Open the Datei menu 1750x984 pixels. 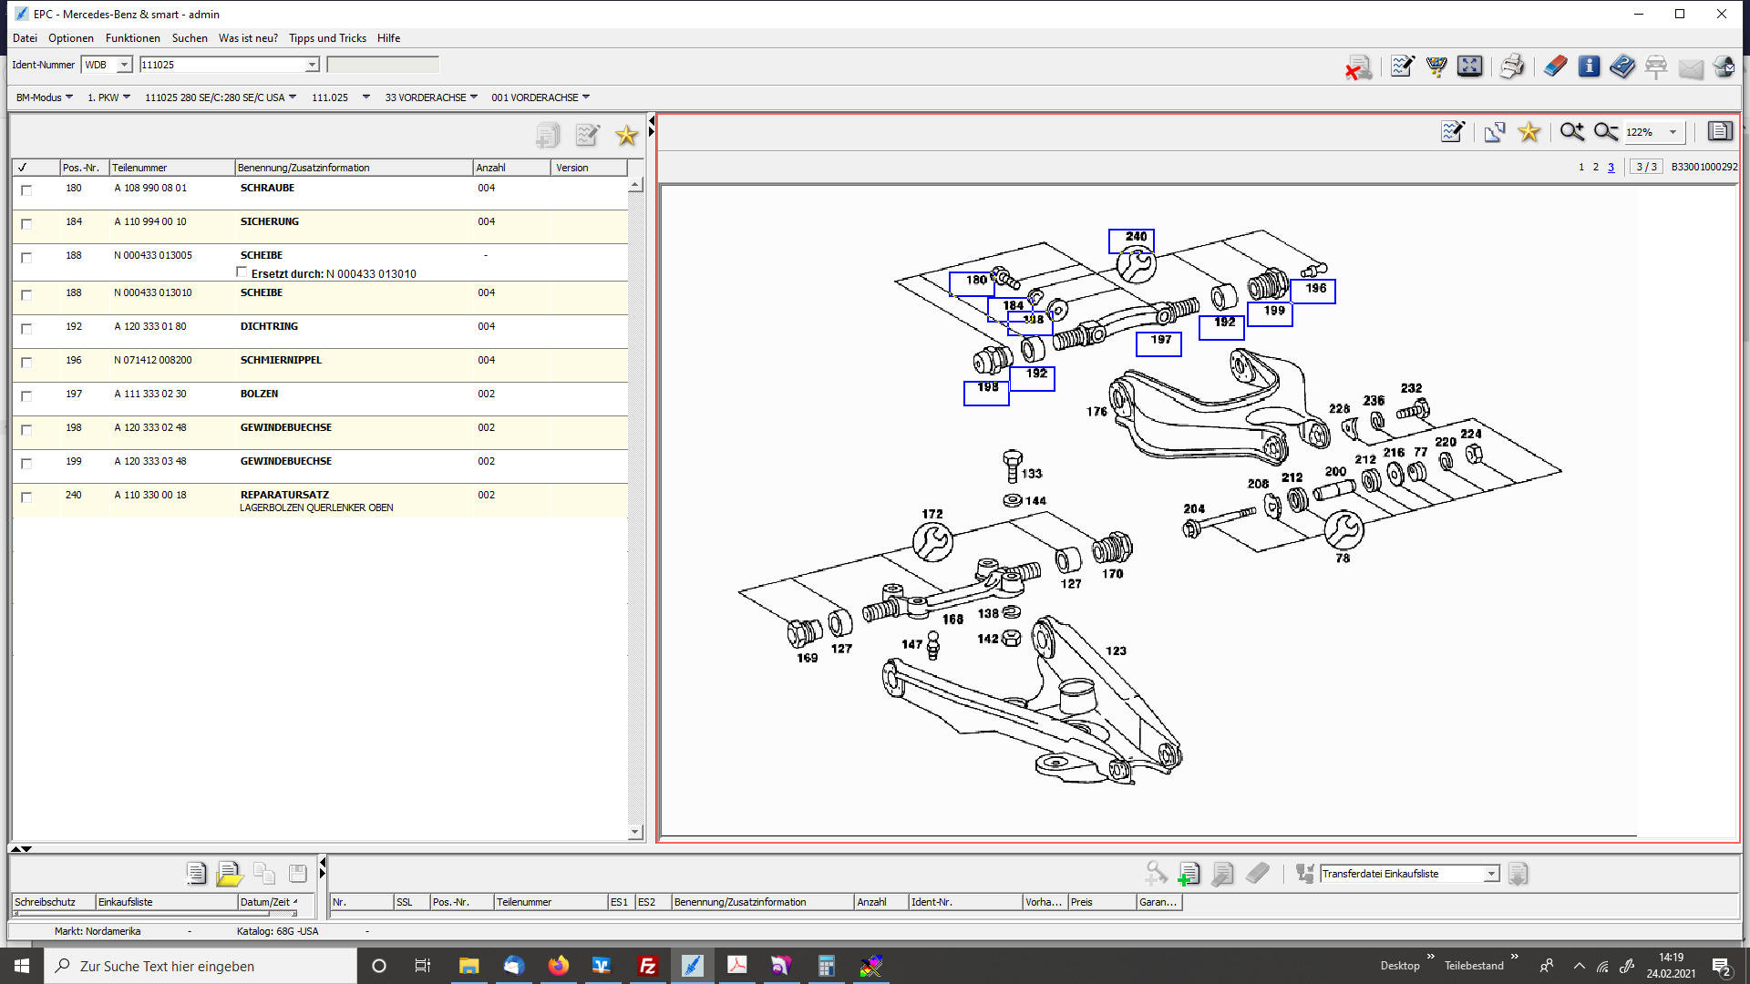[x=25, y=38]
